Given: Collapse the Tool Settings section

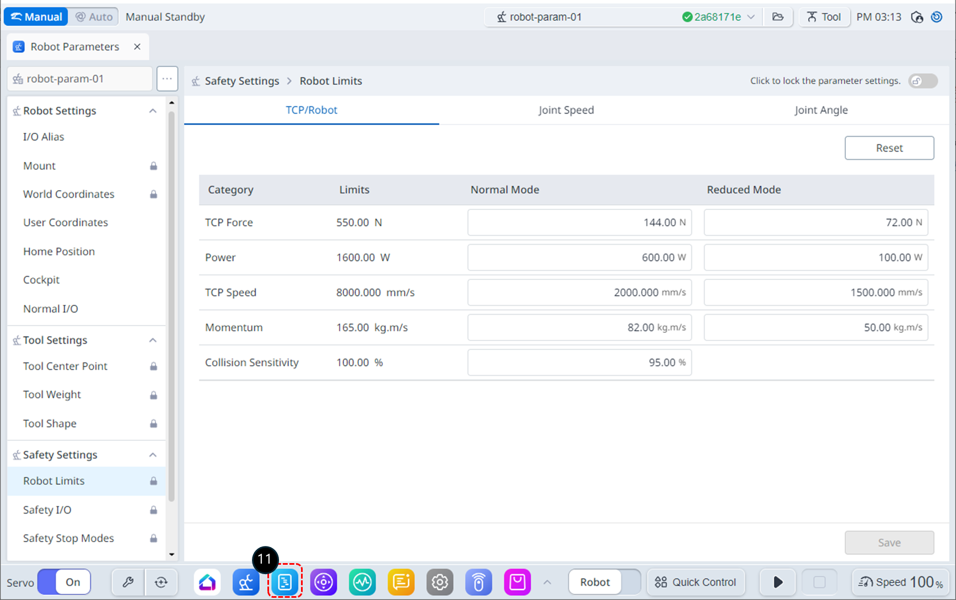Looking at the screenshot, I should (x=153, y=340).
